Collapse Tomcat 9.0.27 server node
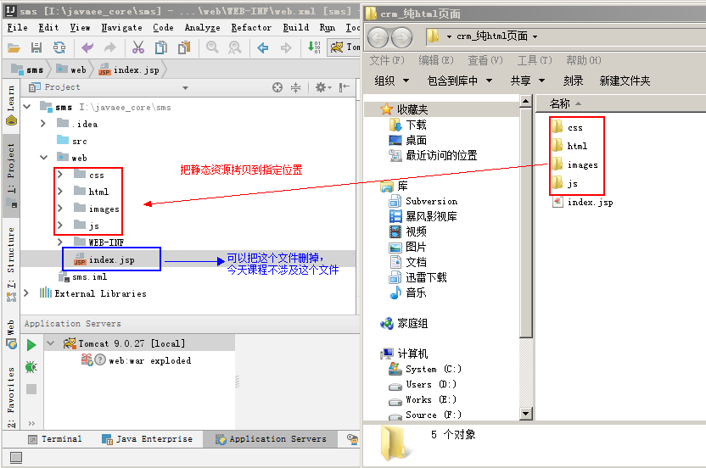706x468 pixels. pos(51,343)
